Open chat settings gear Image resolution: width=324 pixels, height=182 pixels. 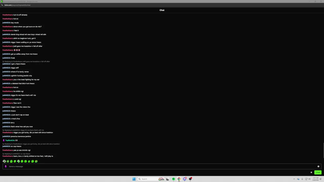311,172
